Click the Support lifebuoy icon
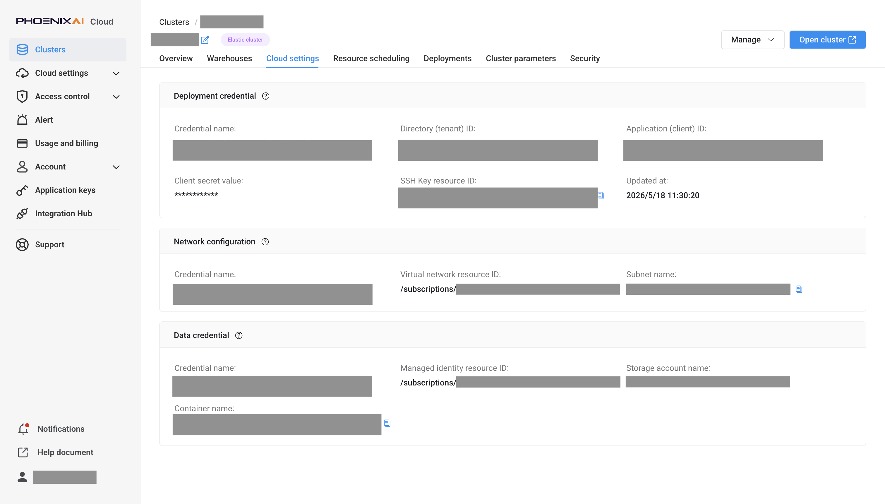 22,244
